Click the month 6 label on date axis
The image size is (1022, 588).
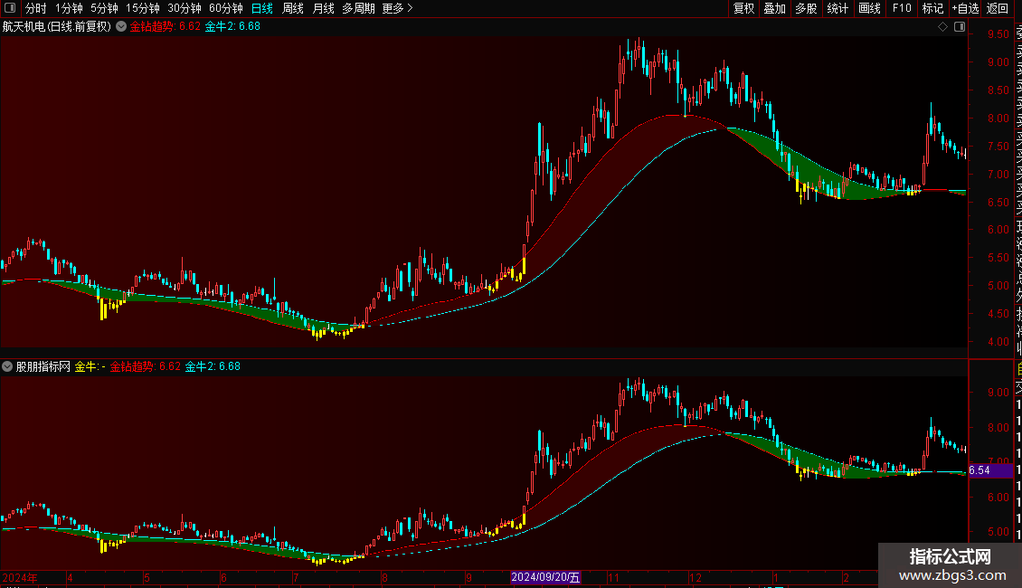(x=223, y=577)
